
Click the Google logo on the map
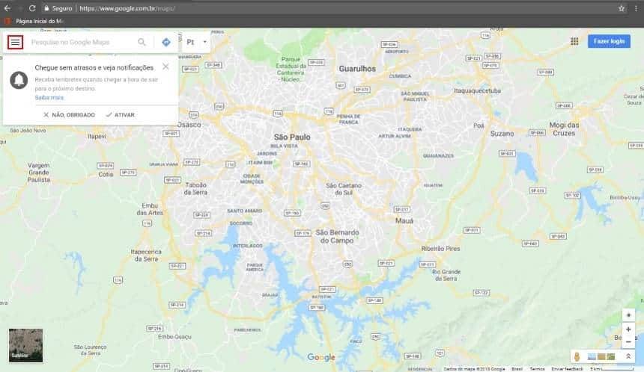321,357
